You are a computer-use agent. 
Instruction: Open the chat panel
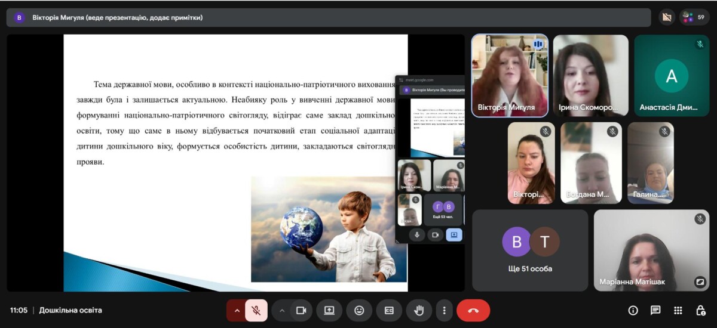point(655,311)
